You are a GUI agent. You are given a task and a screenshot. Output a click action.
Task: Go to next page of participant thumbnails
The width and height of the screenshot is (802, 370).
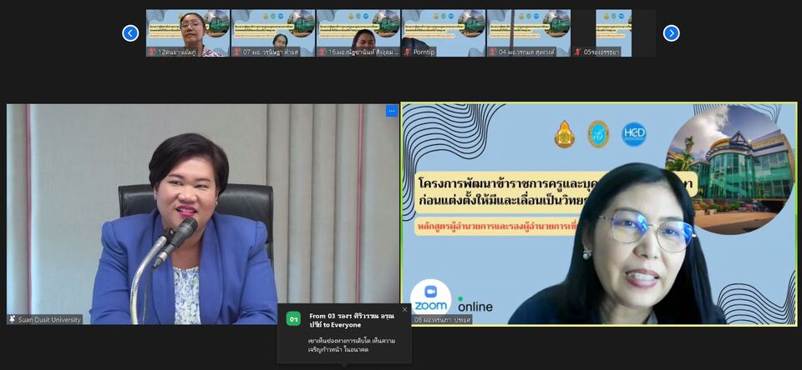[671, 33]
